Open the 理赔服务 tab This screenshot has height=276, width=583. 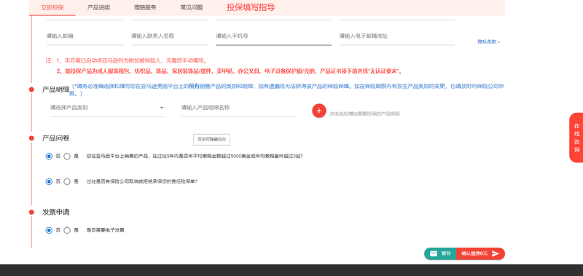pyautogui.click(x=145, y=7)
